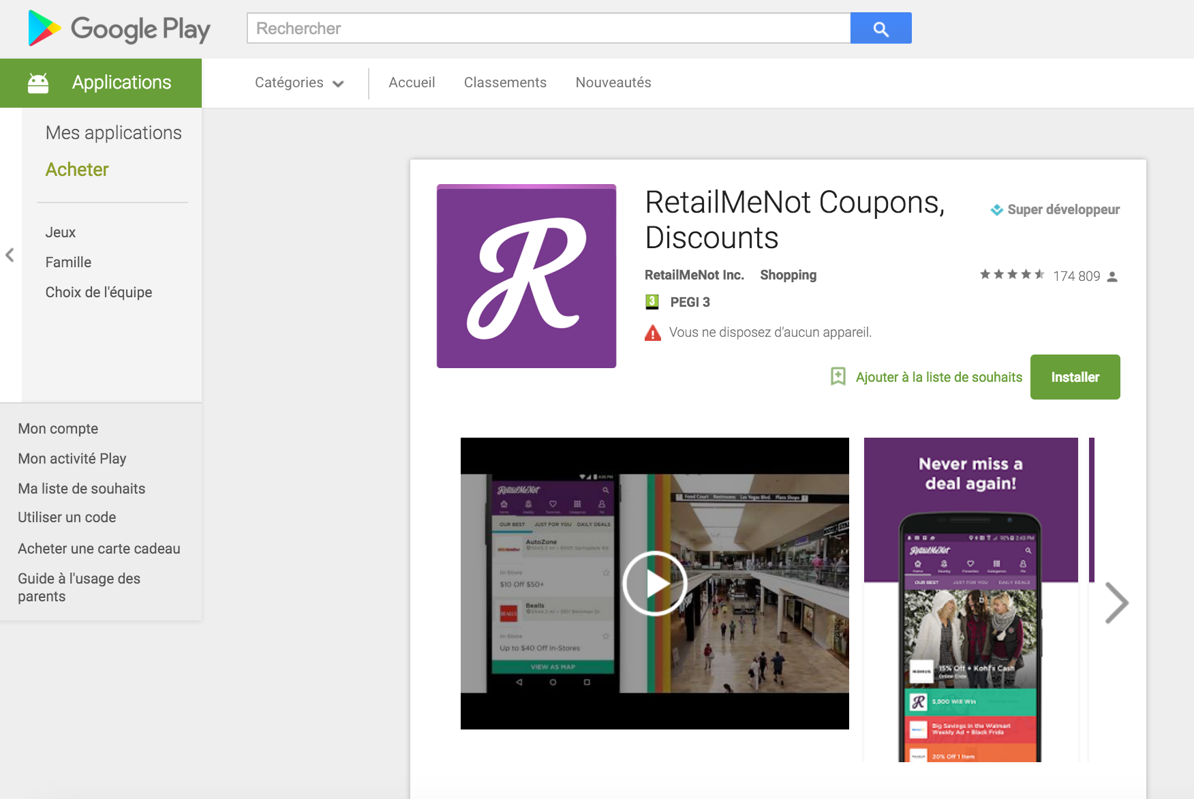Viewport: 1194px width, 799px height.
Task: Click the RetailMeNot purple app icon
Action: point(526,276)
